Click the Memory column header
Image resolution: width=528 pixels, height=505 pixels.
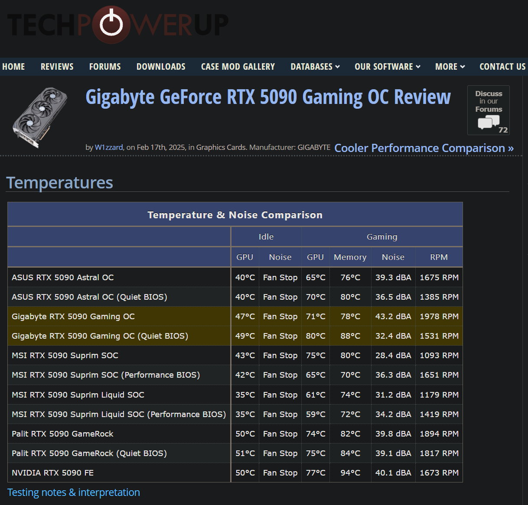tap(350, 257)
